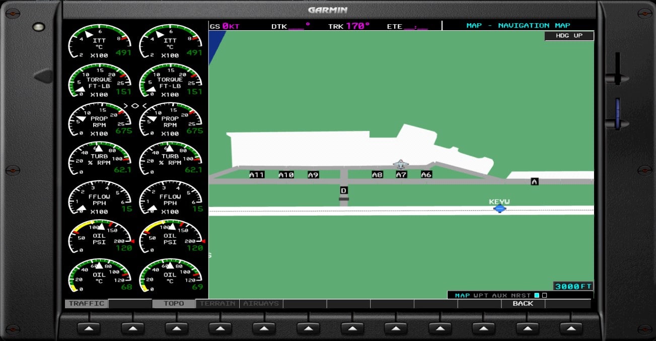Image resolution: width=656 pixels, height=341 pixels.
Task: Select the AIRWAYS softkey
Action: click(261, 304)
